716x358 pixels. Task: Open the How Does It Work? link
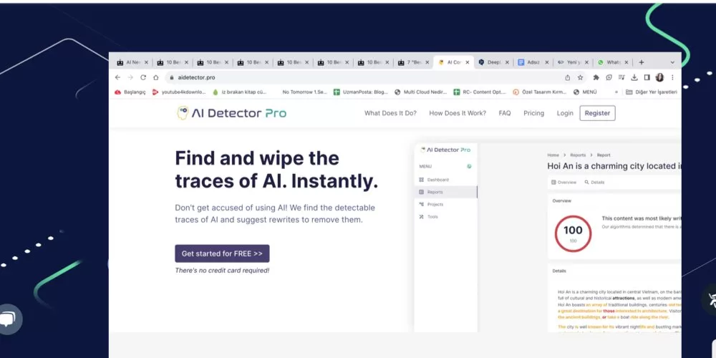458,113
